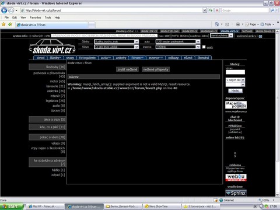Click the search magnifier icon
Viewport: 280px width, 210px height.
[x=272, y=10]
